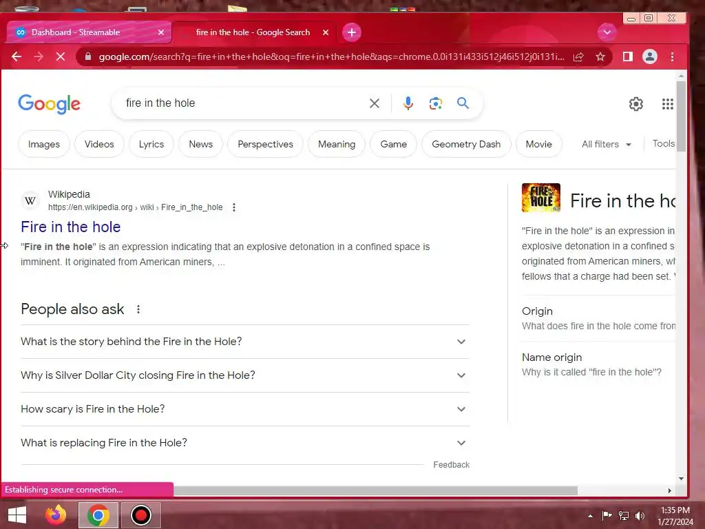
Task: Open the Name origin section
Action: click(x=598, y=364)
